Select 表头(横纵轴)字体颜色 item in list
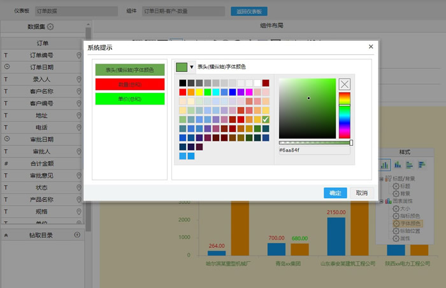This screenshot has height=288, width=446. pos(129,69)
